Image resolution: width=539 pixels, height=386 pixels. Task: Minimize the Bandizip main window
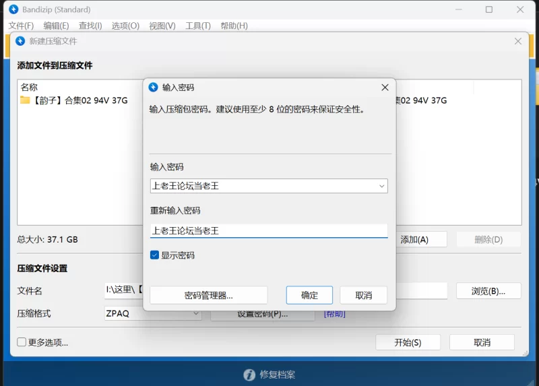point(459,9)
